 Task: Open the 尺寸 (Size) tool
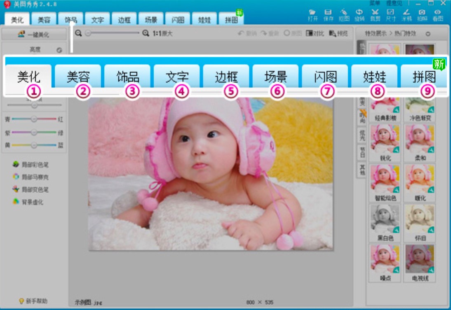pos(390,15)
